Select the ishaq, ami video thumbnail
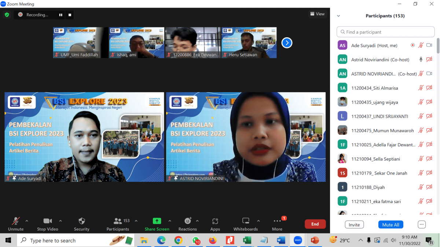 [x=137, y=42]
